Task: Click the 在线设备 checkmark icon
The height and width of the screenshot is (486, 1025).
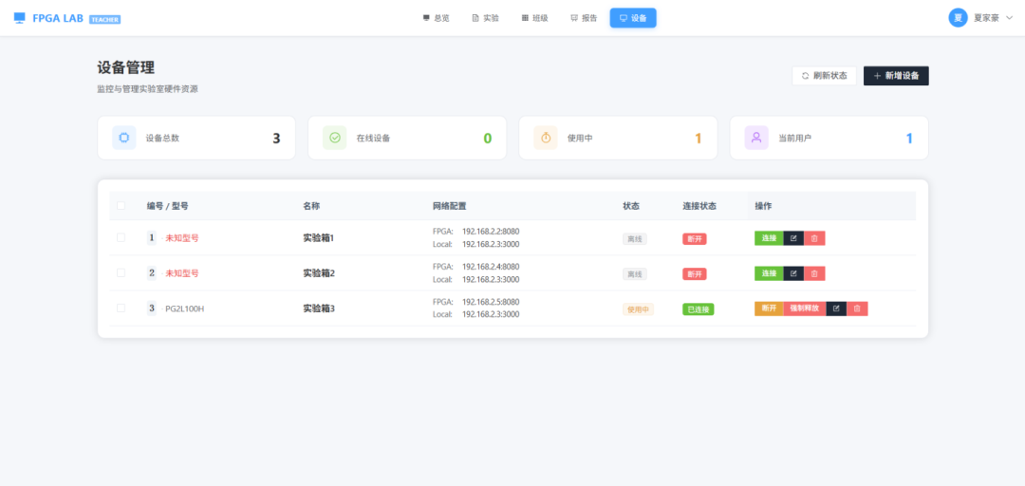Action: point(334,138)
